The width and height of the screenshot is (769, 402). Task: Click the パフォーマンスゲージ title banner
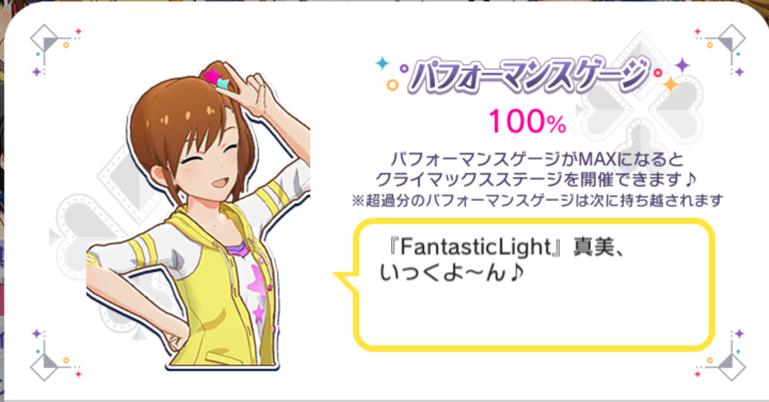coord(527,76)
